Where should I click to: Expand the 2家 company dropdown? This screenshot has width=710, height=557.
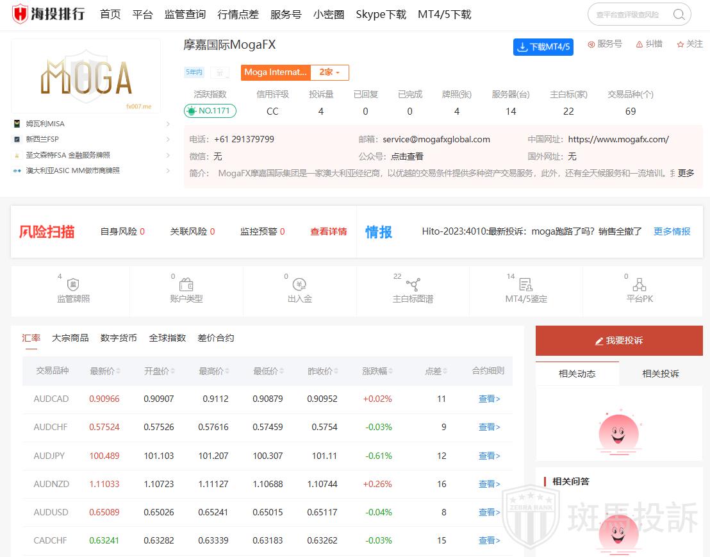pyautogui.click(x=329, y=72)
